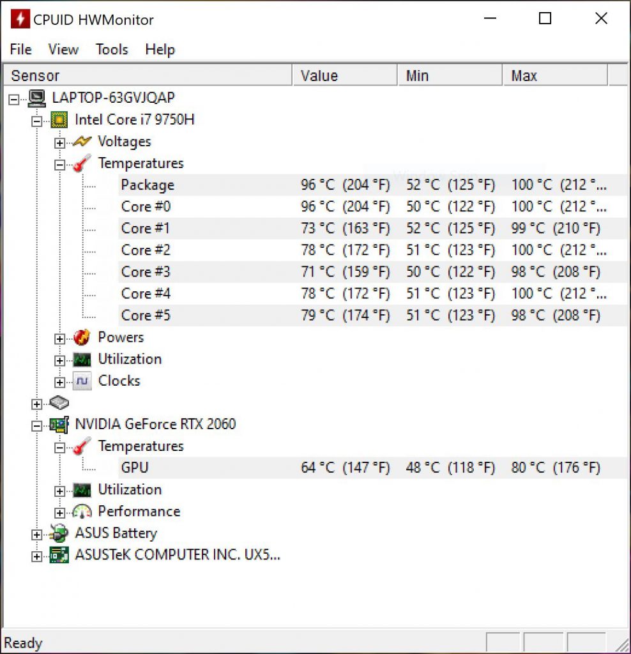The height and width of the screenshot is (654, 631).
Task: Click the Powers flame icon
Action: pyautogui.click(x=82, y=337)
